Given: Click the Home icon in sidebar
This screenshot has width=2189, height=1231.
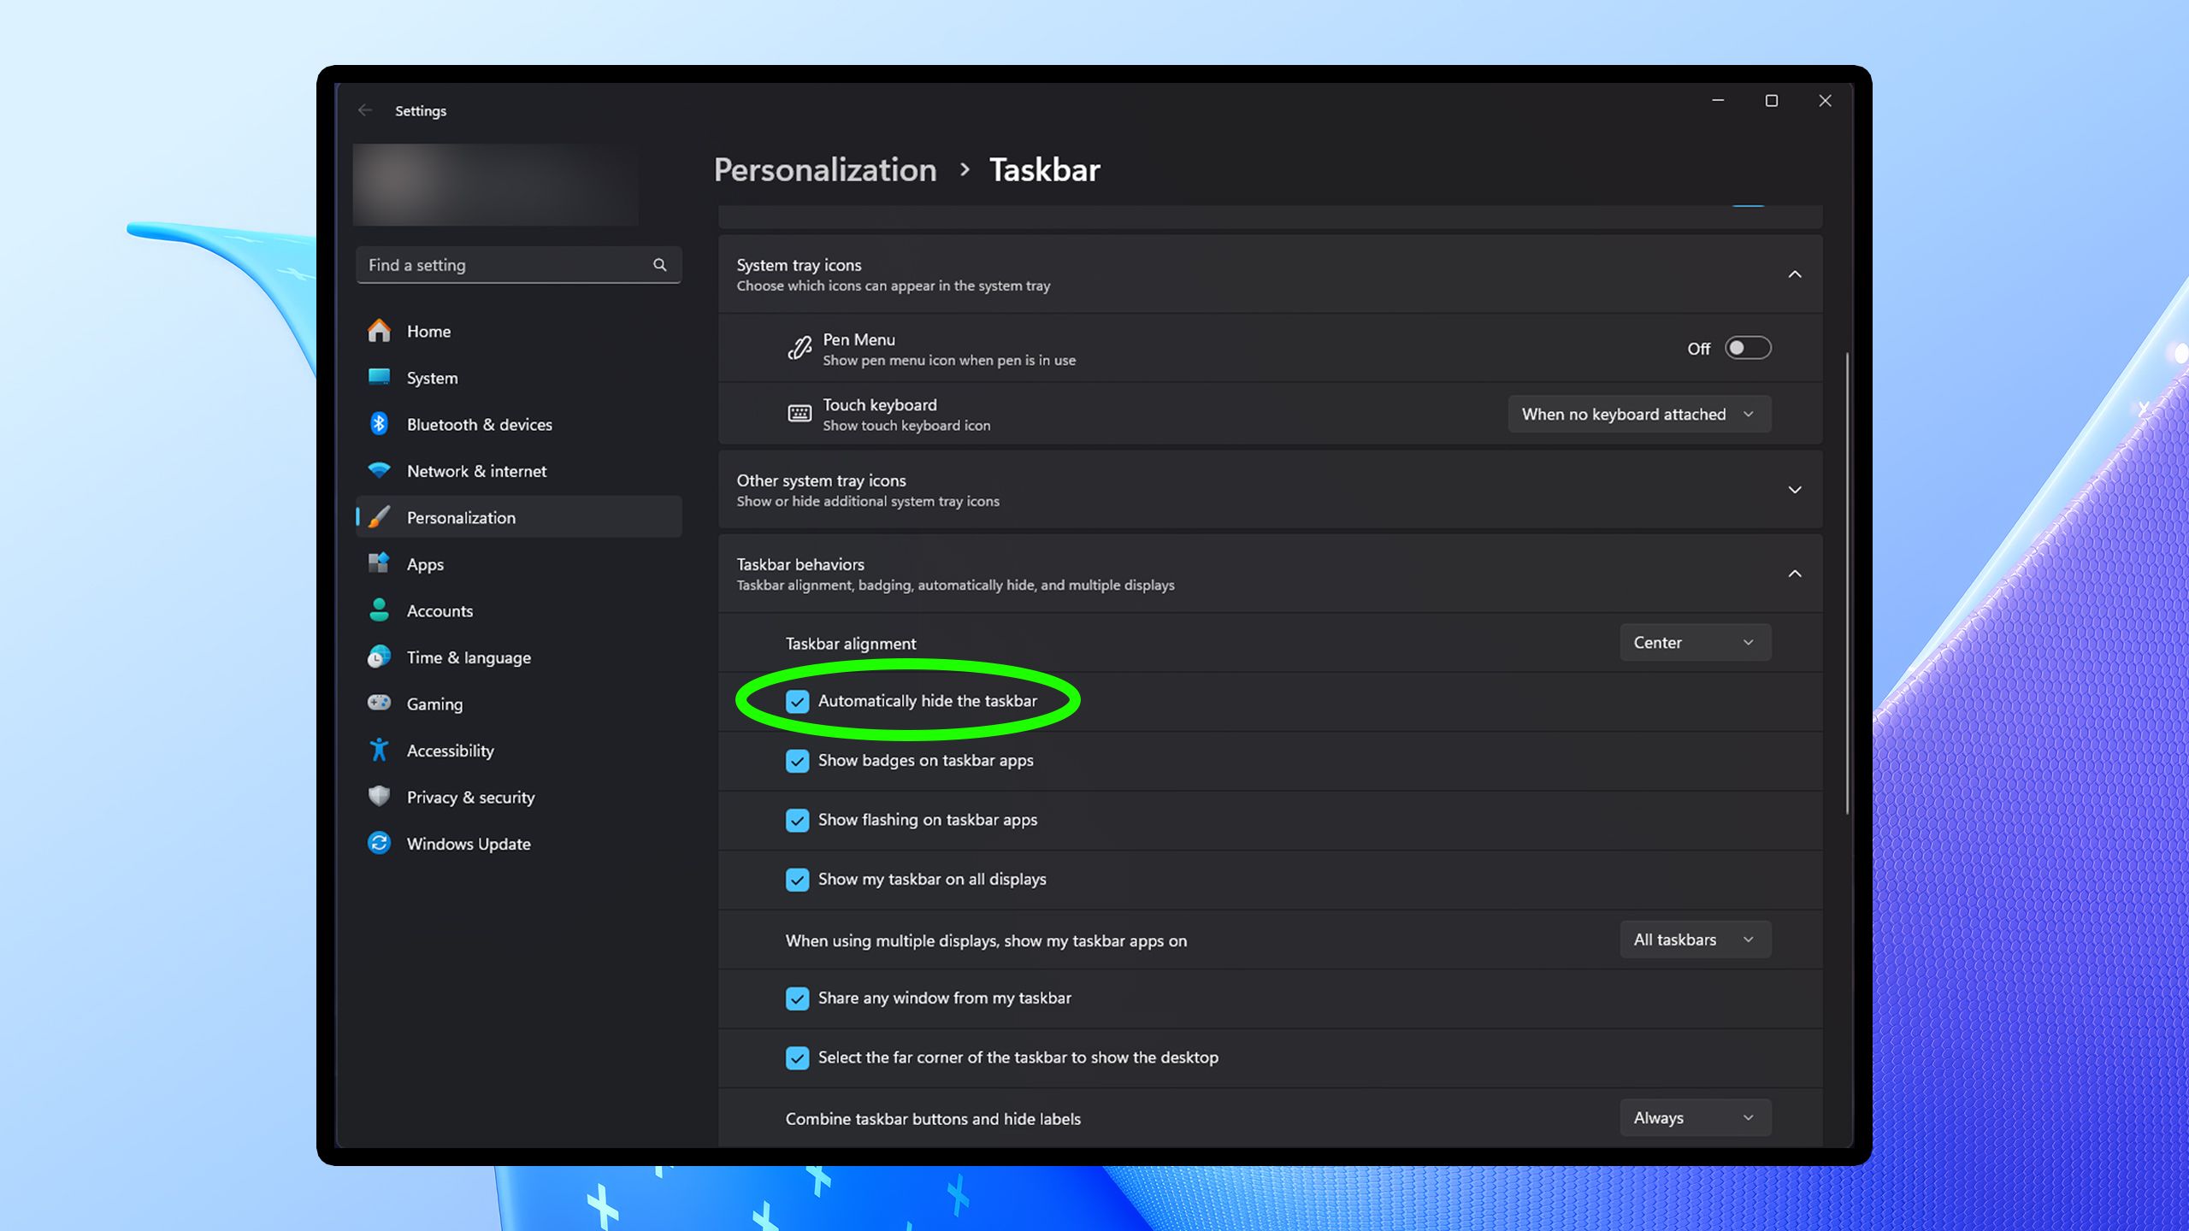Looking at the screenshot, I should (x=379, y=331).
